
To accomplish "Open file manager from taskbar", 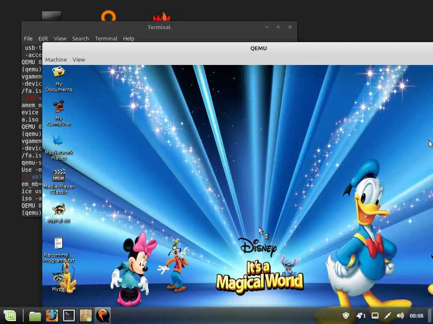I will coord(35,316).
